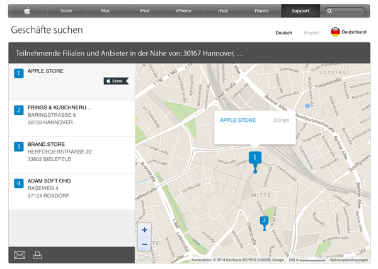Screen dimensions: 378x269
Task: Open Nutzungsbedingungen map terms link
Action: click(349, 260)
